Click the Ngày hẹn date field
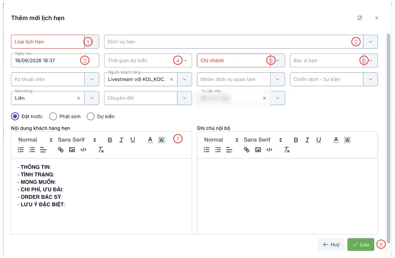Image resolution: width=395 pixels, height=258 pixels. pyautogui.click(x=55, y=61)
